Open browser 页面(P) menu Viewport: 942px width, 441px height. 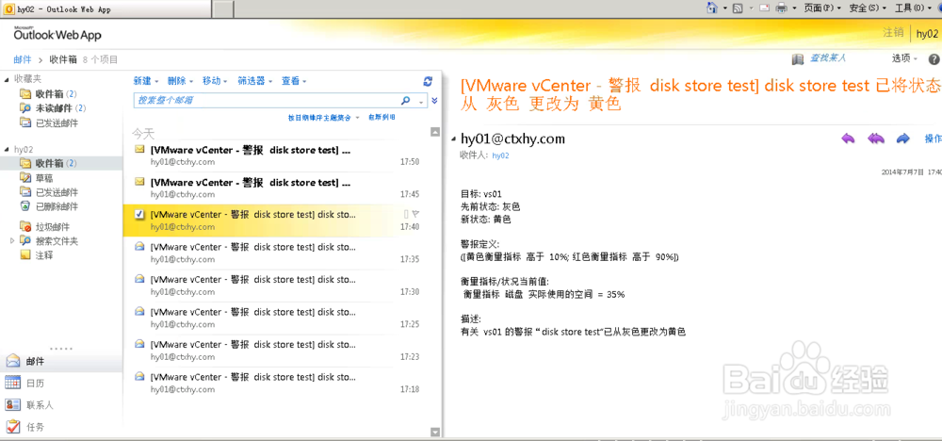(x=820, y=8)
